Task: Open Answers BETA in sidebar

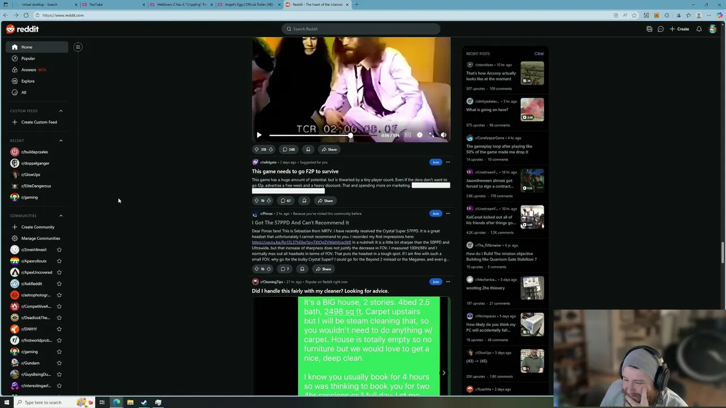Action: point(37,70)
